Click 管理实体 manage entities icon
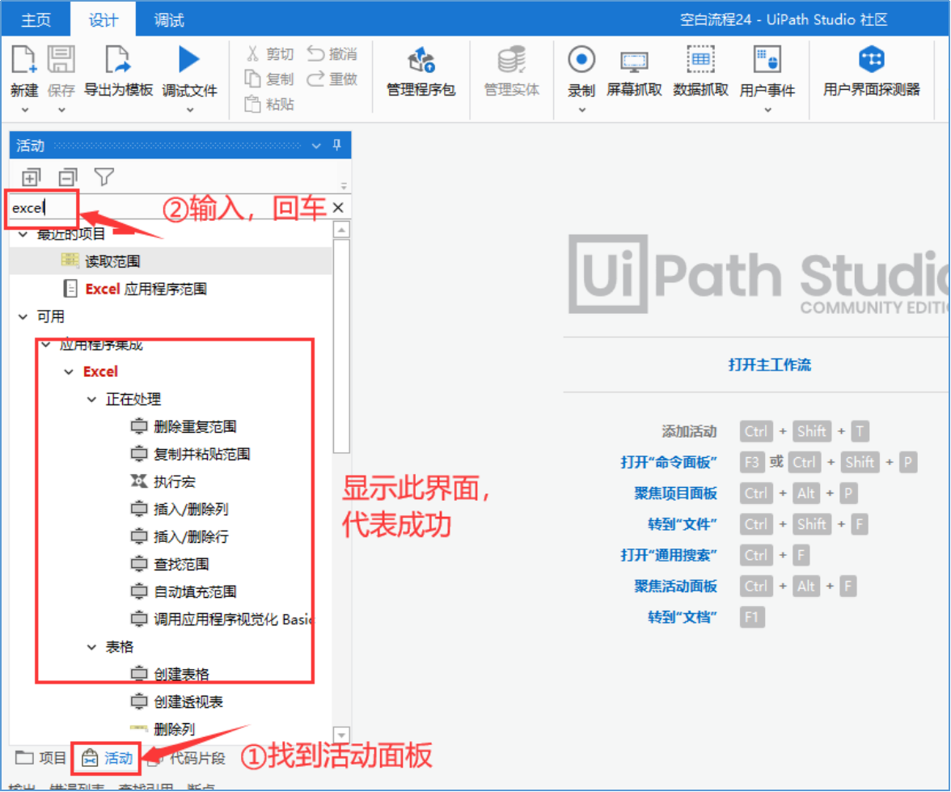The height and width of the screenshot is (792, 951). pos(512,60)
